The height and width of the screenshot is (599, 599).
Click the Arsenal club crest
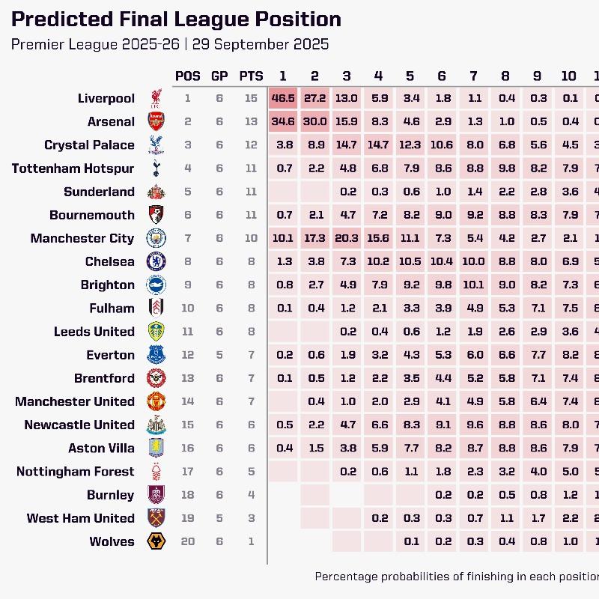click(156, 121)
